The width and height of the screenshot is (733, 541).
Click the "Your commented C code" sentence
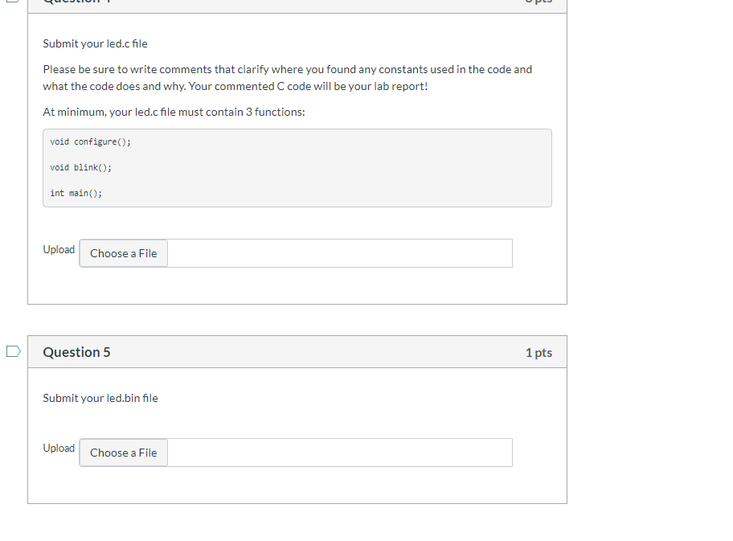308,87
